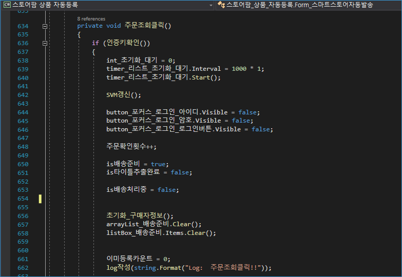Viewport: 402px width, 277px height.
Task: Click the value 1000 on line 639
Action: 239,69
